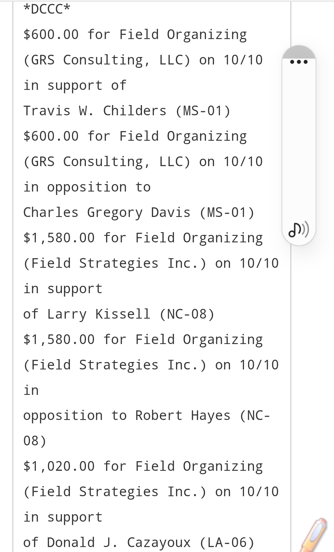
Task: Click "Charles Gregory Davis (MS-01)" line
Action: pos(139,213)
